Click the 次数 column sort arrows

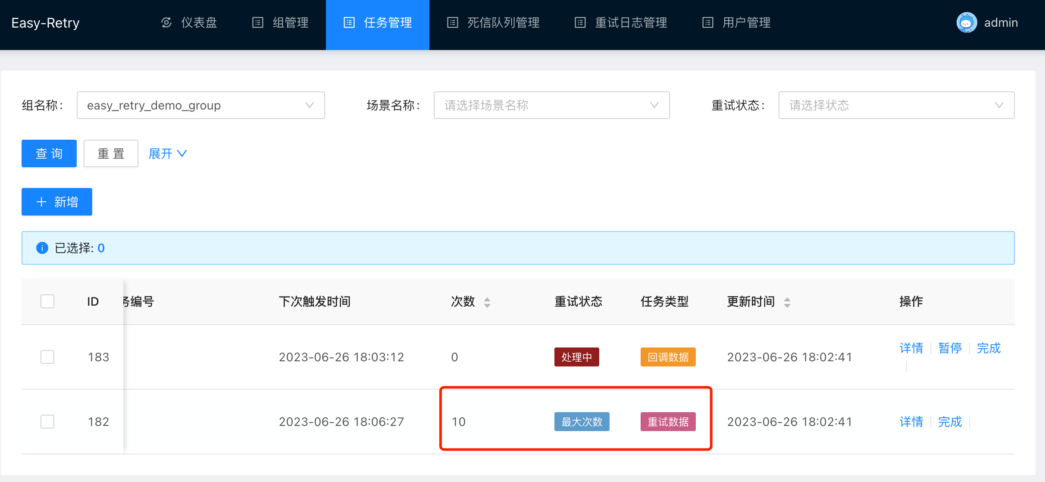pyautogui.click(x=487, y=302)
